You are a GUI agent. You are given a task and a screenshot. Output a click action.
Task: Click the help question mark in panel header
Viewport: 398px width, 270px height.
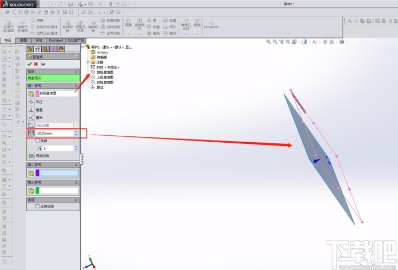pyautogui.click(x=76, y=56)
